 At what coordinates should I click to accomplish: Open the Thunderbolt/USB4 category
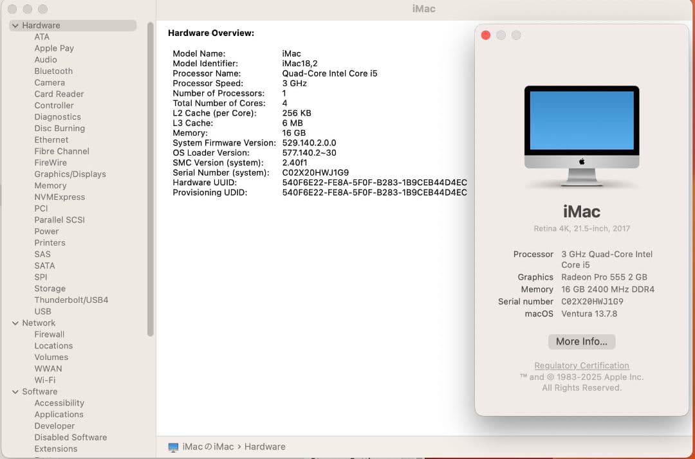point(71,300)
